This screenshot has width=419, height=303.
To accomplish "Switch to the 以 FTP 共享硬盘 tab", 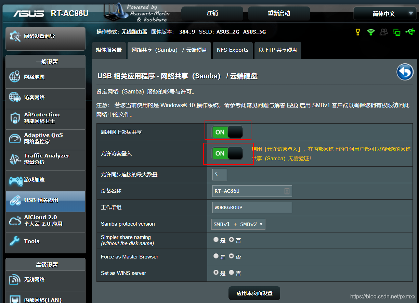I will point(278,50).
